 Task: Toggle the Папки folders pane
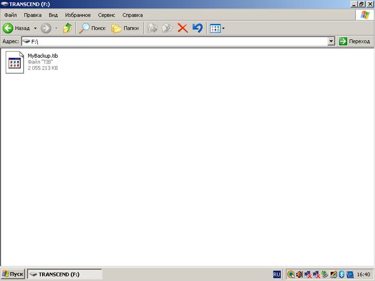coord(125,28)
